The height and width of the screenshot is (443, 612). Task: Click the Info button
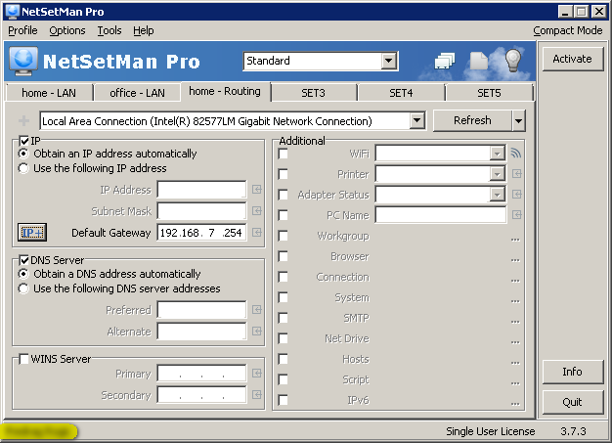click(x=572, y=372)
